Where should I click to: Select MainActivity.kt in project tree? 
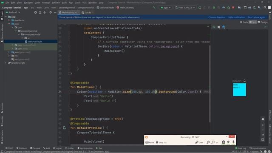click(x=35, y=42)
